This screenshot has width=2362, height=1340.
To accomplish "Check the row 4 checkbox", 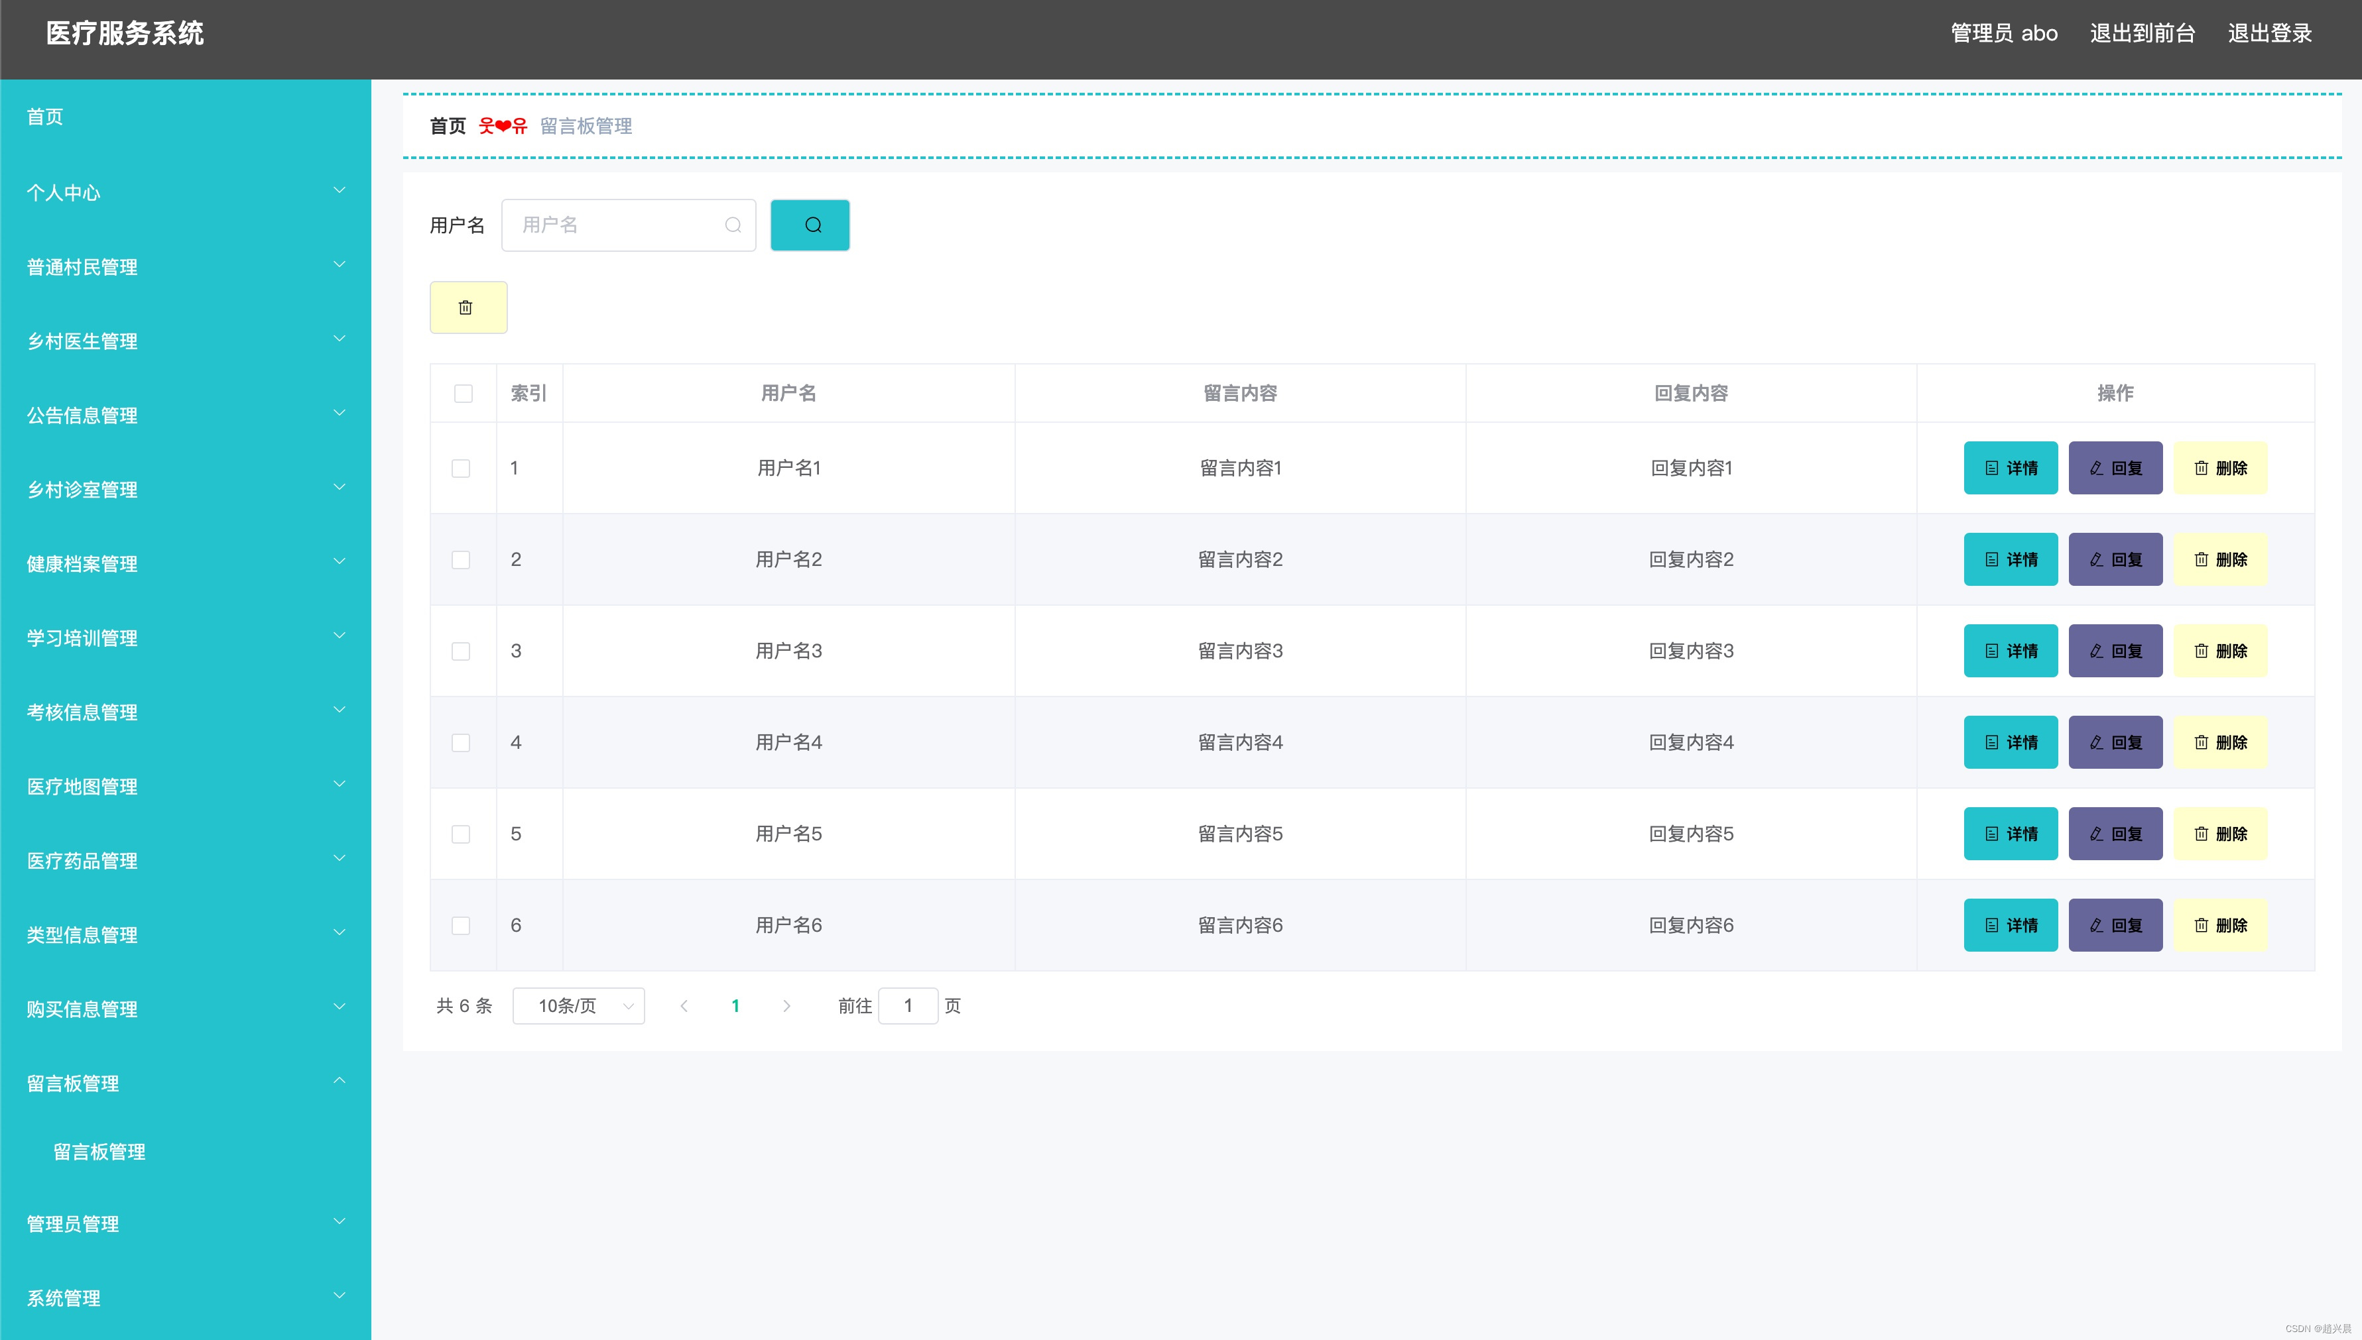I will tap(462, 743).
